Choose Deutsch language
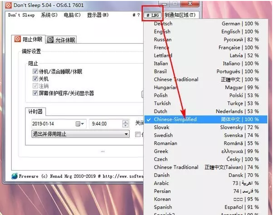Image resolution: width=273 pixels, height=215 pixels. tap(206, 24)
